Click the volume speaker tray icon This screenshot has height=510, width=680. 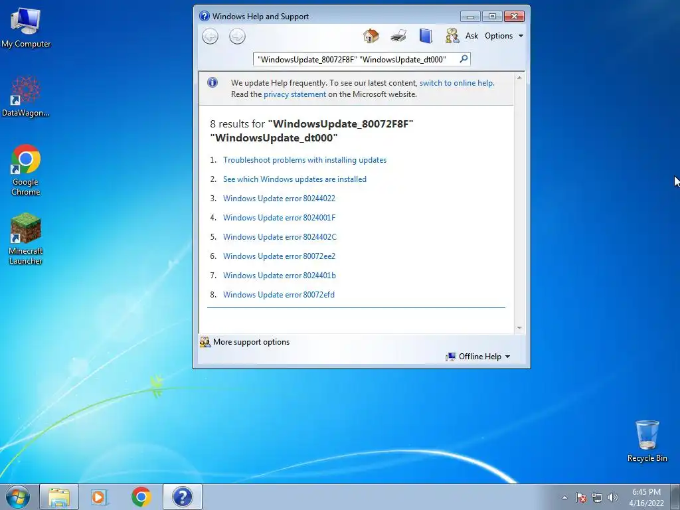click(612, 497)
